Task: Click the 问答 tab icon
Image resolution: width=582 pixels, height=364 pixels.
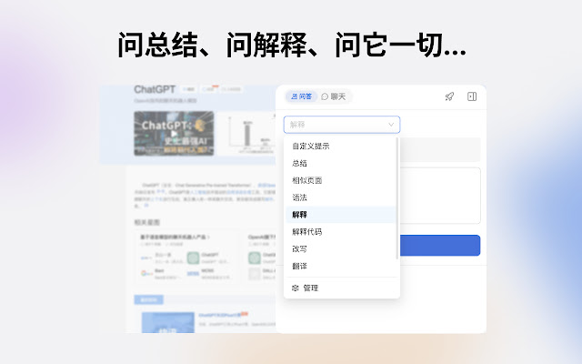Action: [294, 96]
